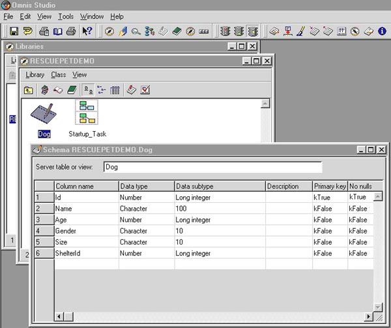
Task: Click the Column name header
Action: point(86,186)
